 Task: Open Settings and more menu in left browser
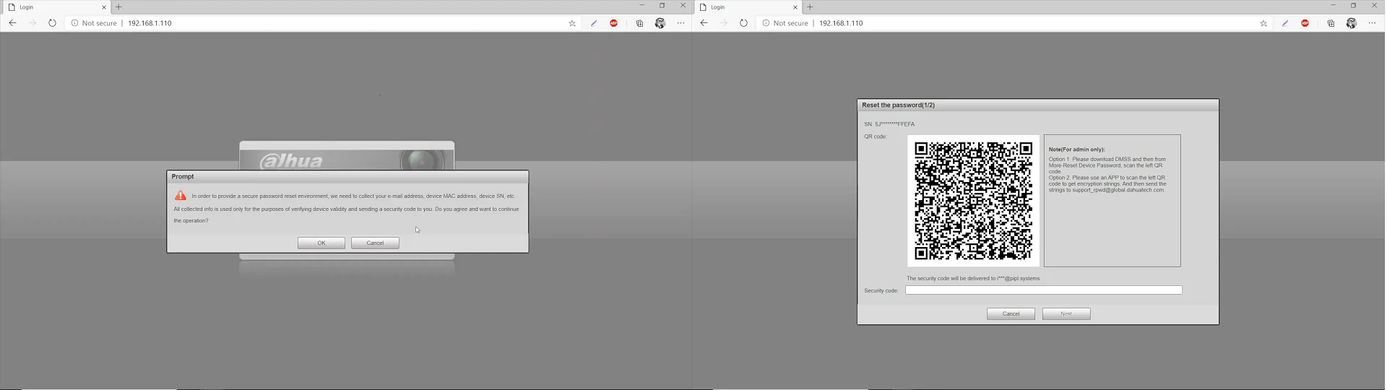[x=680, y=23]
